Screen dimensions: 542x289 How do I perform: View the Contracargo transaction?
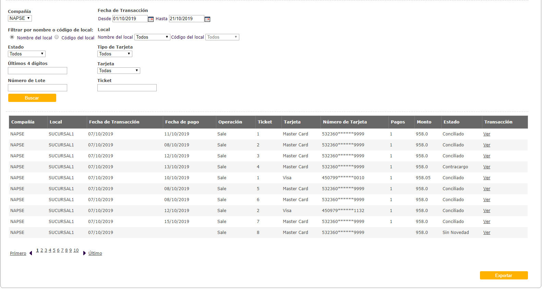[487, 167]
